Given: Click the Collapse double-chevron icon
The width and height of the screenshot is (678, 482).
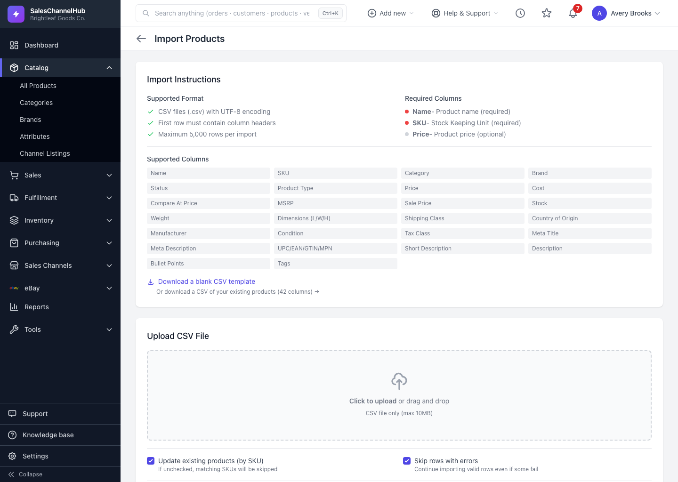Looking at the screenshot, I should pos(11,474).
